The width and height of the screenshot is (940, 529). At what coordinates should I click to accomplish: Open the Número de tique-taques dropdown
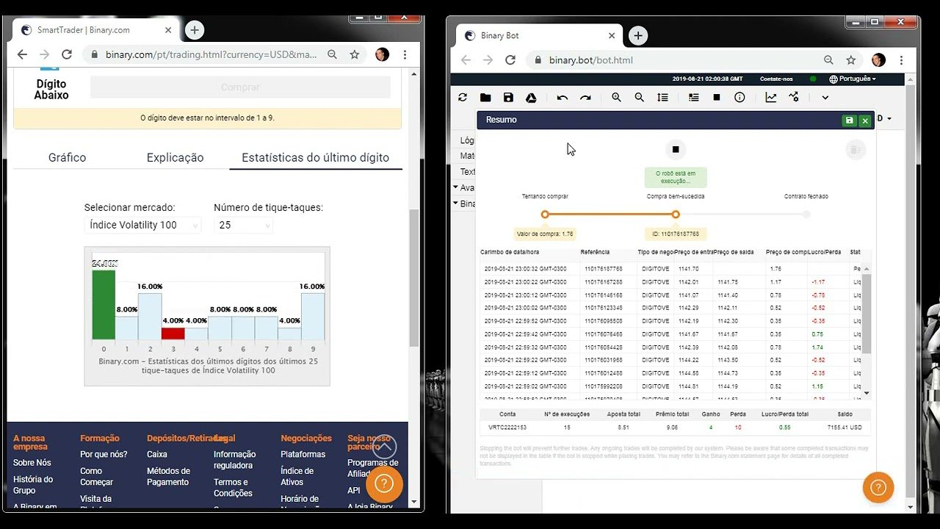click(x=243, y=225)
